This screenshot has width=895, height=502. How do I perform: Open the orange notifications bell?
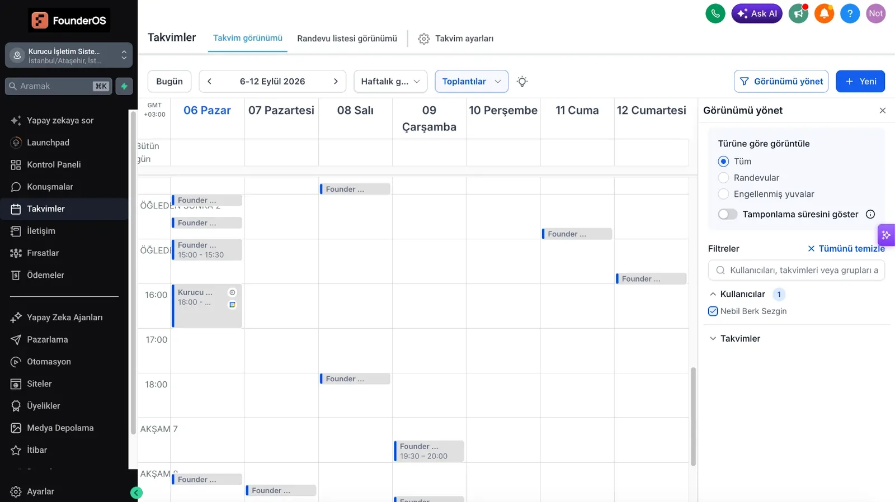(824, 13)
